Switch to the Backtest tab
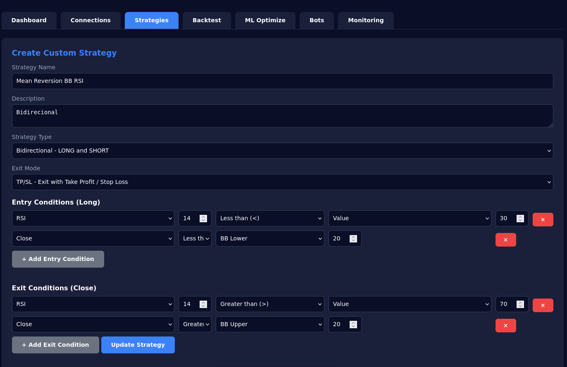 tap(207, 20)
